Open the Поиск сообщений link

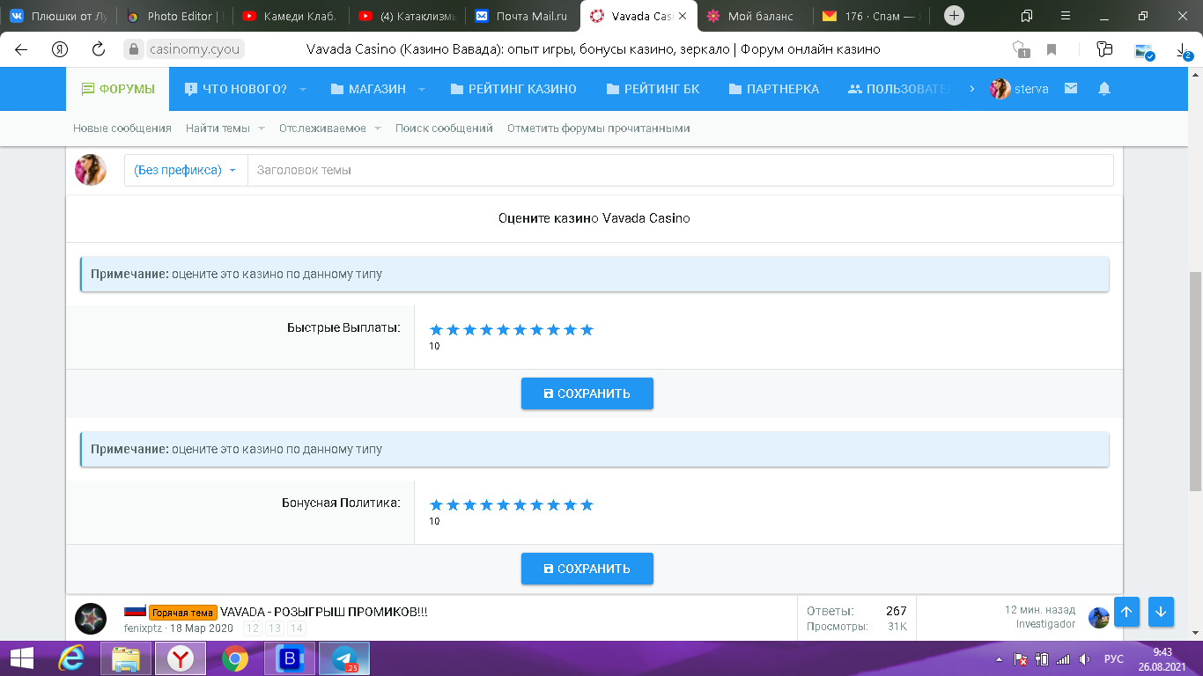point(444,128)
